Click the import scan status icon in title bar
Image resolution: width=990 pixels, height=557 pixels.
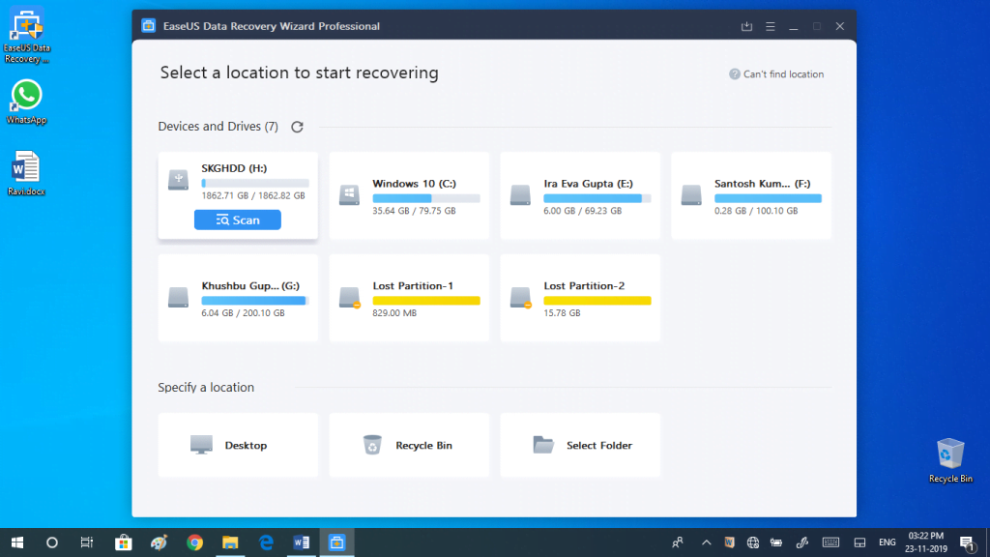click(x=747, y=26)
